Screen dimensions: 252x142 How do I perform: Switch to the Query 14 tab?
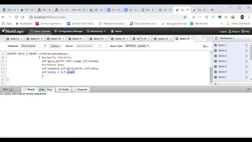[x=141, y=39]
